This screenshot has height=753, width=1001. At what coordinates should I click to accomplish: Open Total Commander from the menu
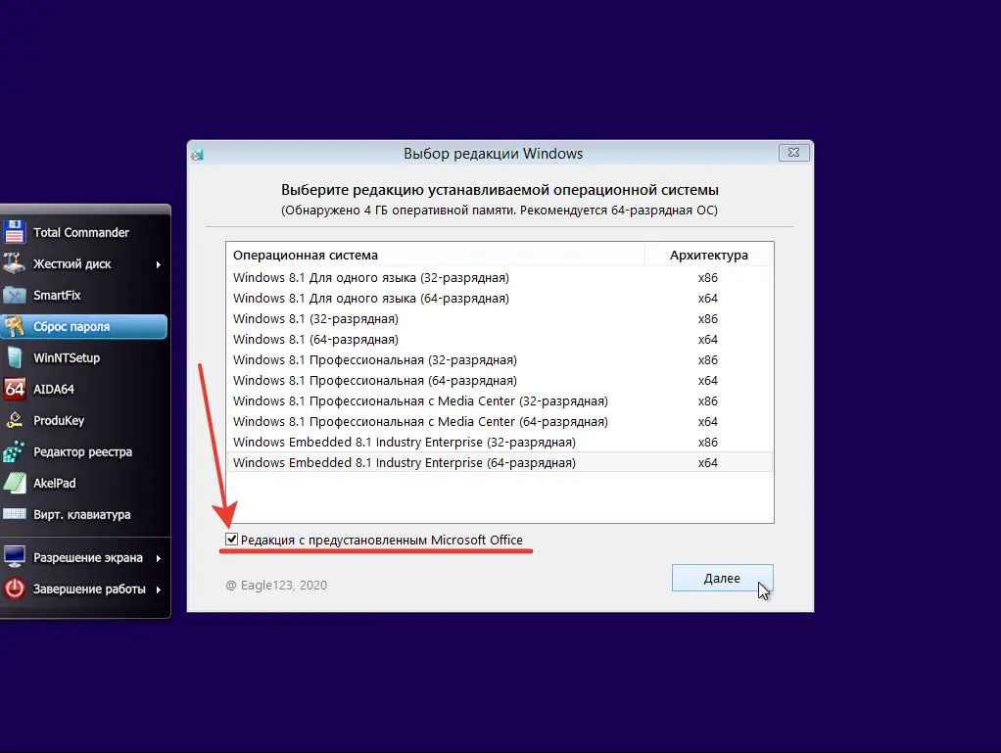(x=84, y=232)
